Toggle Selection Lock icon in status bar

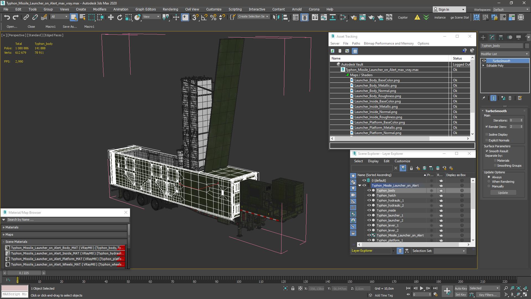click(x=293, y=288)
